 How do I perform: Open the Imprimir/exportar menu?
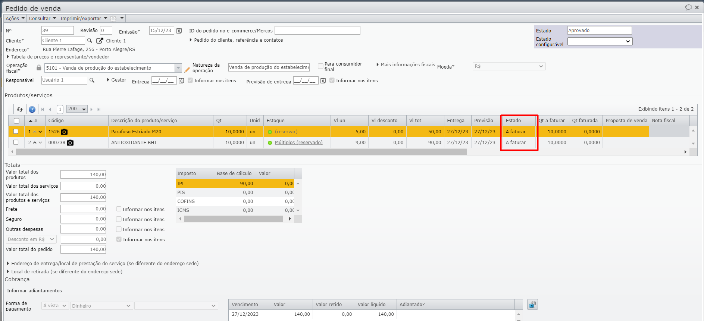coord(84,18)
